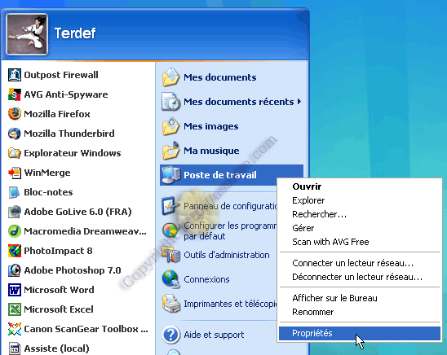Click the Assiste (local) icon
The image size is (447, 355).
14,348
